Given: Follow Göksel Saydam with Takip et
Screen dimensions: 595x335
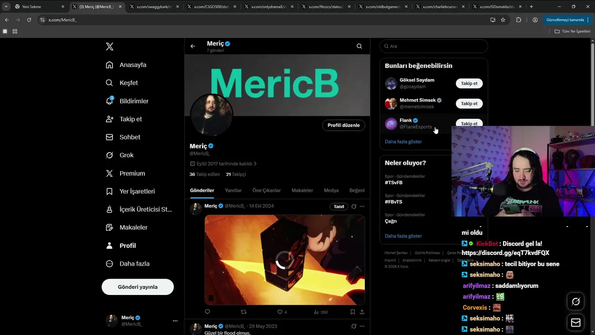Looking at the screenshot, I should (x=469, y=83).
